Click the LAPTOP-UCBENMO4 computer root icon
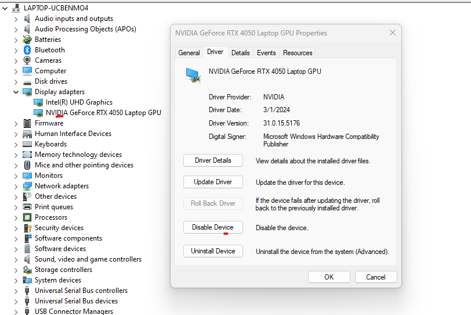This screenshot has width=471, height=315. click(x=16, y=8)
